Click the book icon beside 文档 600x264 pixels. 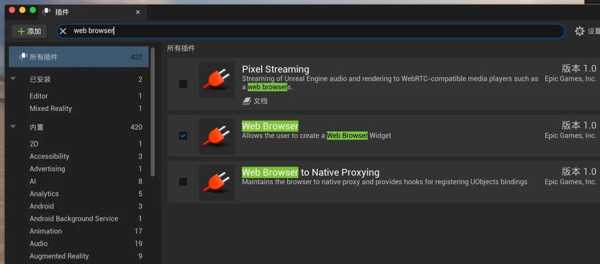click(247, 101)
